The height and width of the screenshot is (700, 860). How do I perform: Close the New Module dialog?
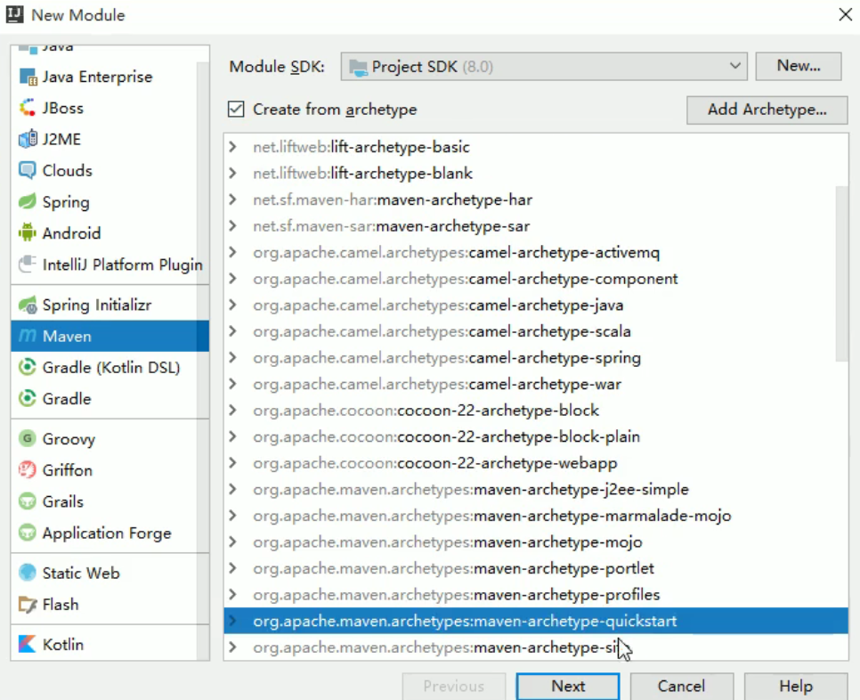click(845, 15)
